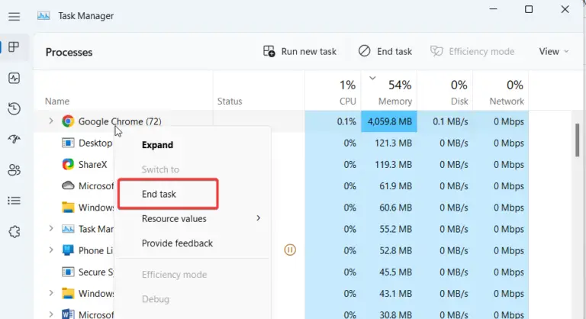Open the View dropdown
This screenshot has height=319, width=586.
(553, 52)
